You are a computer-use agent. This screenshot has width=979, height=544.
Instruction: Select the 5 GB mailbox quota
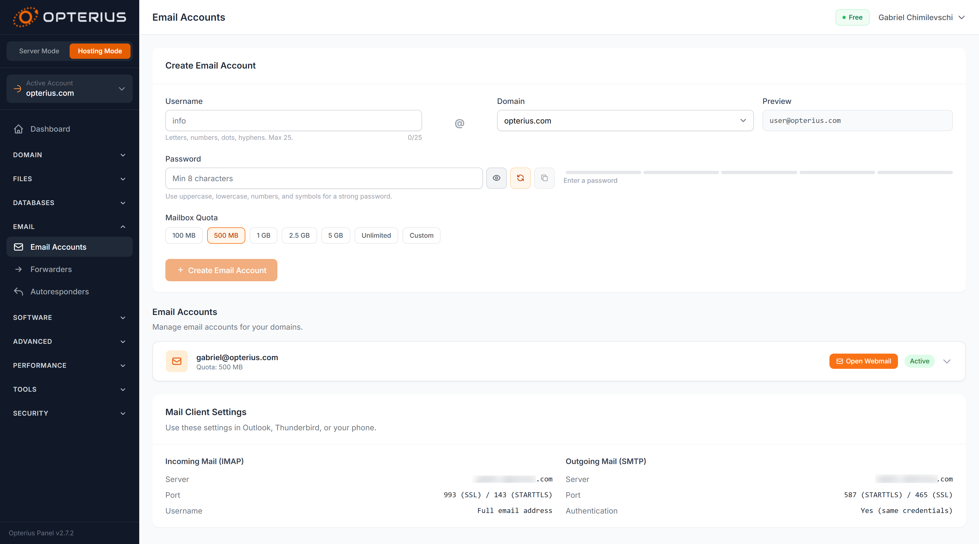(x=336, y=235)
